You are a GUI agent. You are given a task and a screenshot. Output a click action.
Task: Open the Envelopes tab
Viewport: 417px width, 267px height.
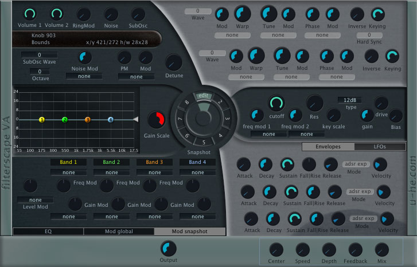[x=328, y=147]
